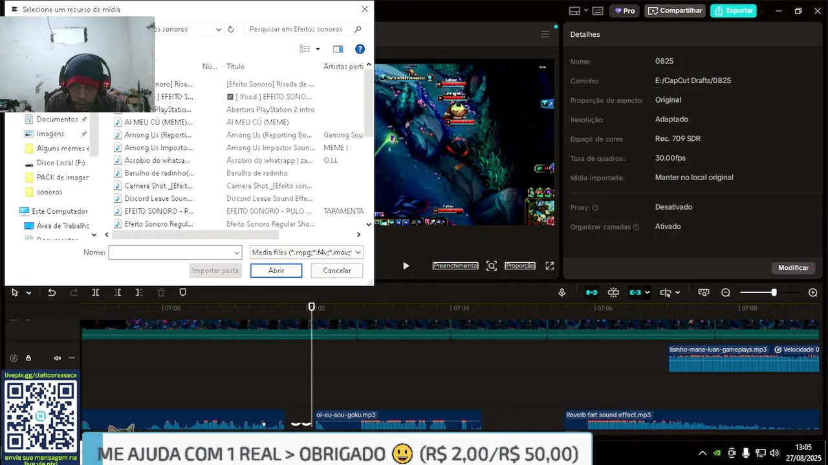828x465 pixels.
Task: Open the preview focus/scan frame icon
Action: click(492, 265)
